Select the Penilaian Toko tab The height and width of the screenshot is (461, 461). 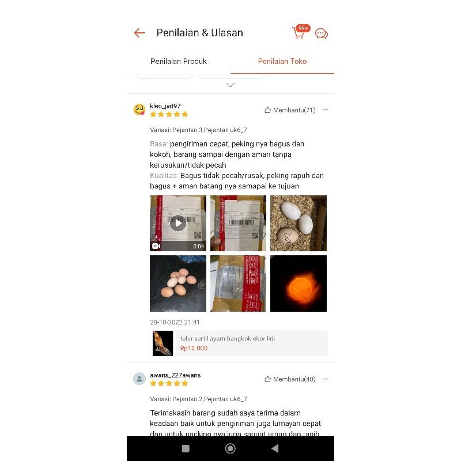click(282, 61)
